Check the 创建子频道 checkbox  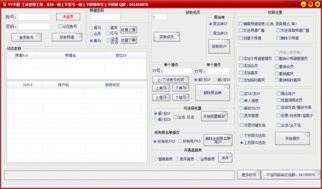(x=241, y=38)
